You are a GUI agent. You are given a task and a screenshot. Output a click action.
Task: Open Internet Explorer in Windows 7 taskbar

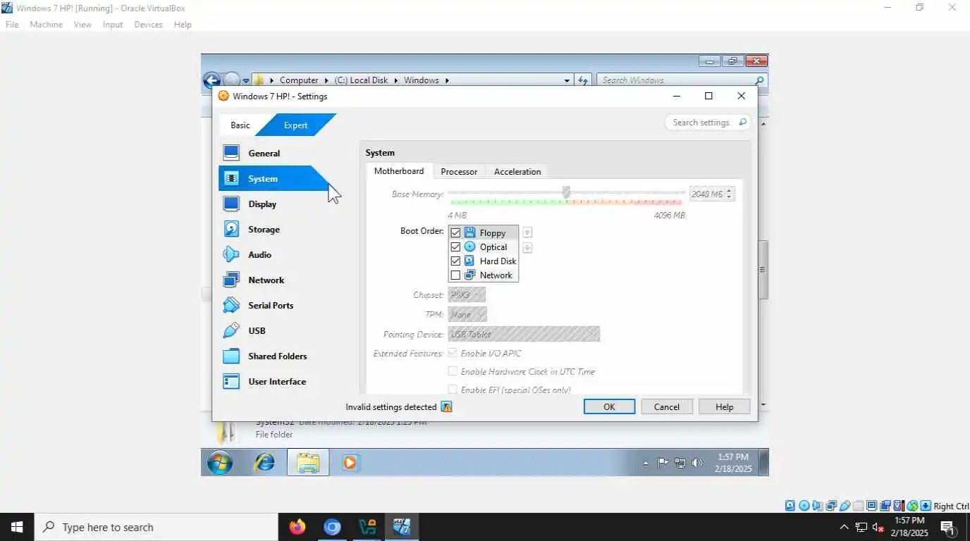tap(264, 463)
